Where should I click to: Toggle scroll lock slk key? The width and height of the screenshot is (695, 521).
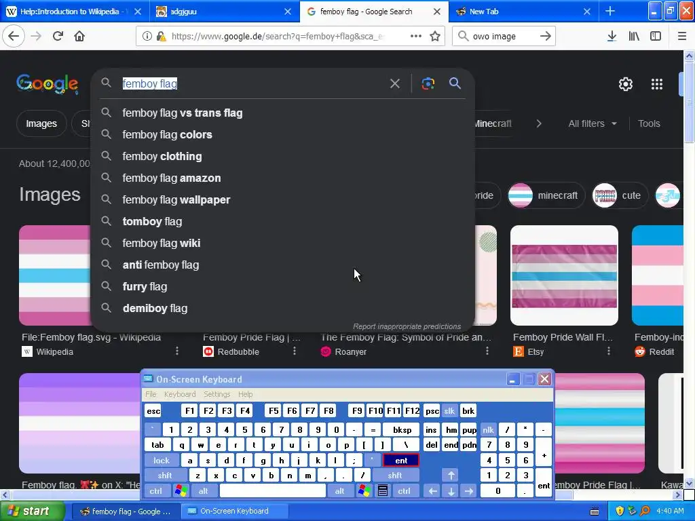pos(449,411)
